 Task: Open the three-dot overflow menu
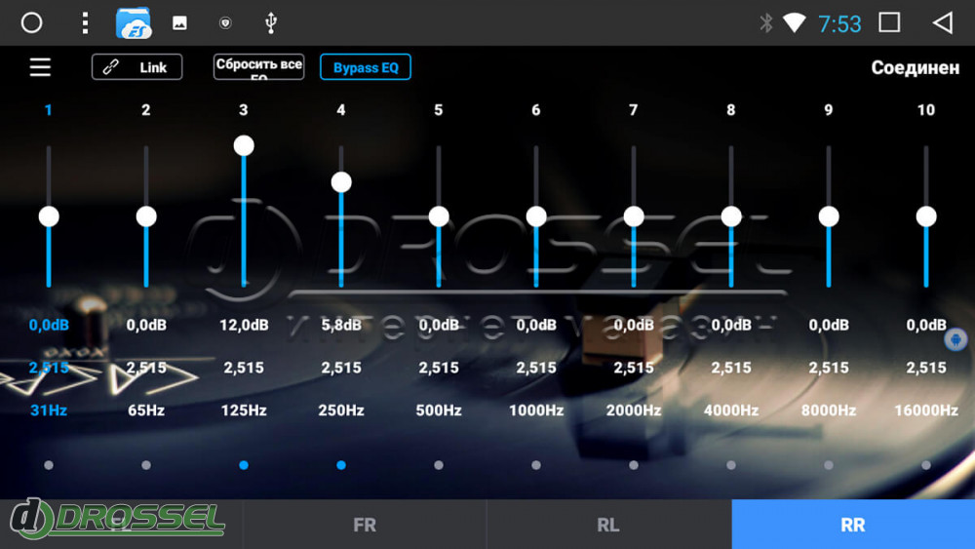85,22
